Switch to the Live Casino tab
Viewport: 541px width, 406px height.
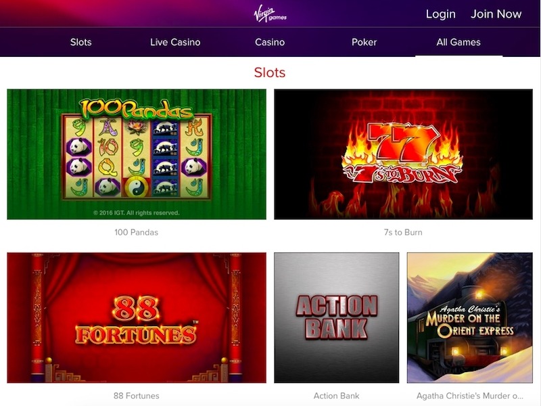(x=175, y=42)
